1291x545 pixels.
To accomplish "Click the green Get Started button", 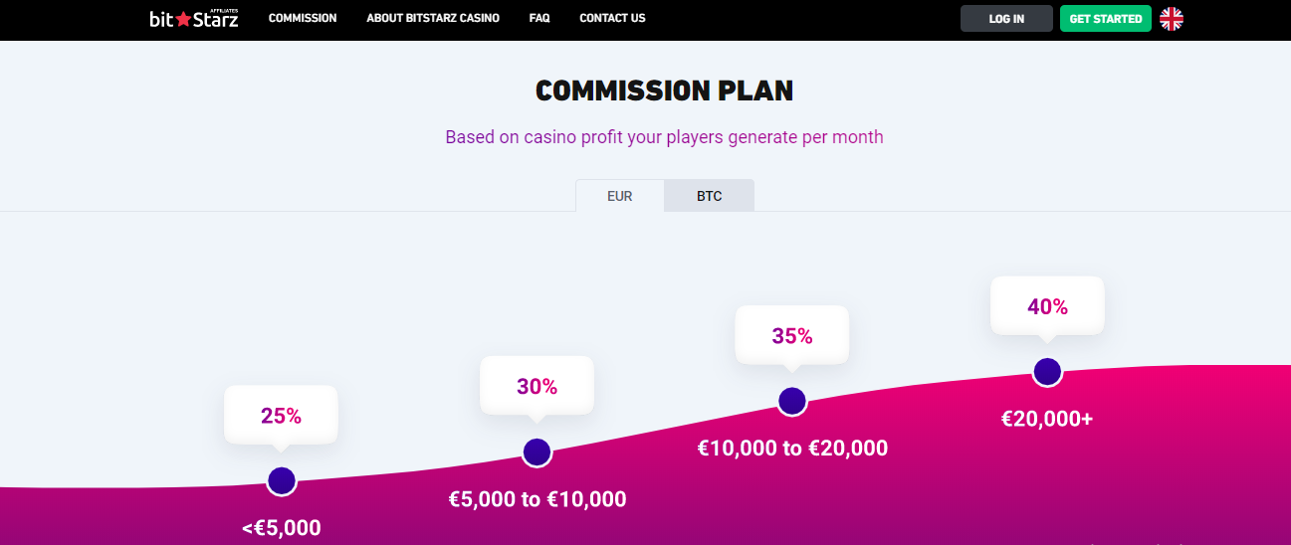I will point(1106,19).
